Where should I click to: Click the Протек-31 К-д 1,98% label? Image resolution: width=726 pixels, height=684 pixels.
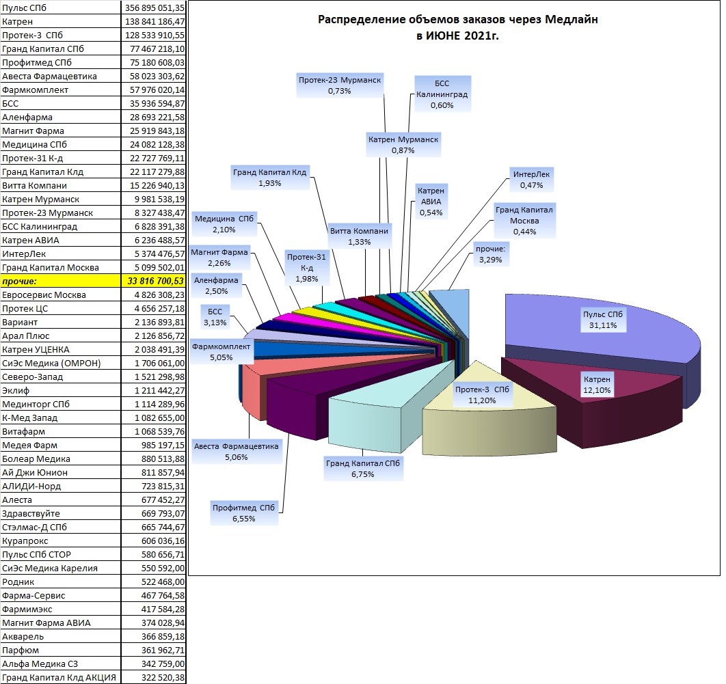tap(306, 267)
